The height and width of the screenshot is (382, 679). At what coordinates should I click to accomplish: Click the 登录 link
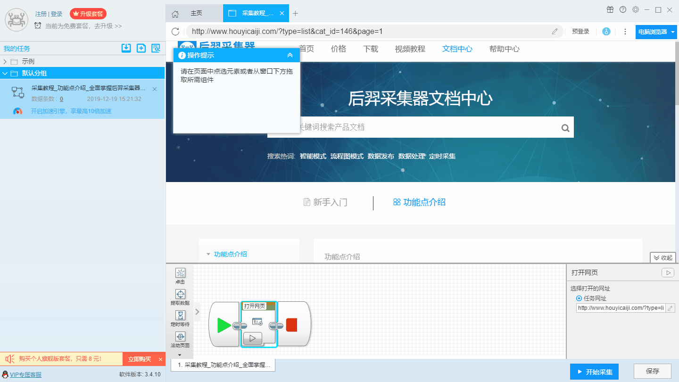point(57,14)
